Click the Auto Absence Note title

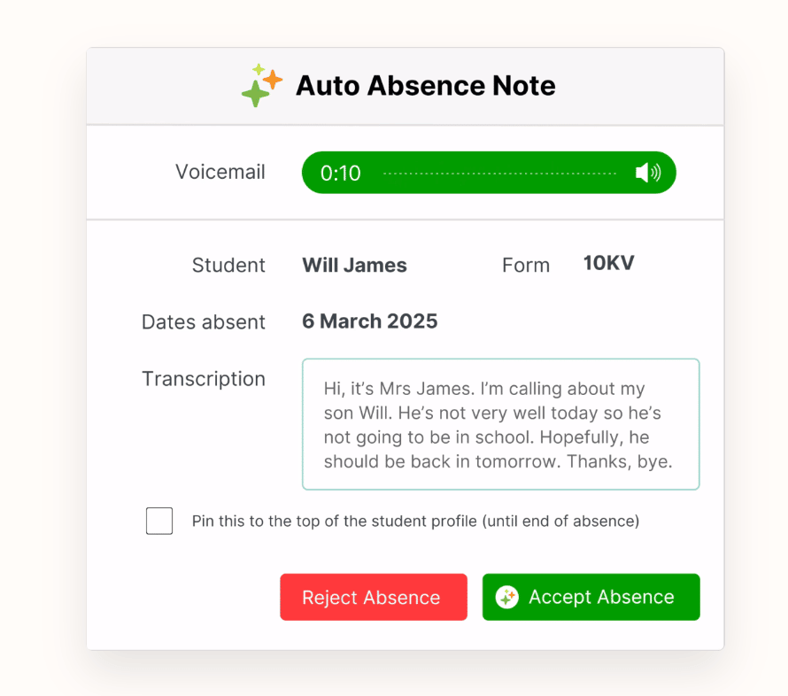[x=425, y=86]
